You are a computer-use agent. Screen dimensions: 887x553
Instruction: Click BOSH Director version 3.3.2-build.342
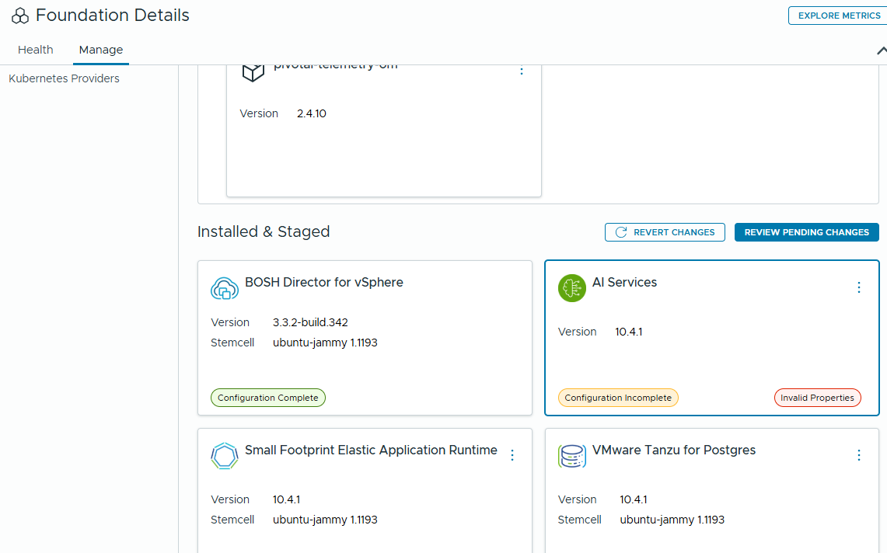(310, 322)
